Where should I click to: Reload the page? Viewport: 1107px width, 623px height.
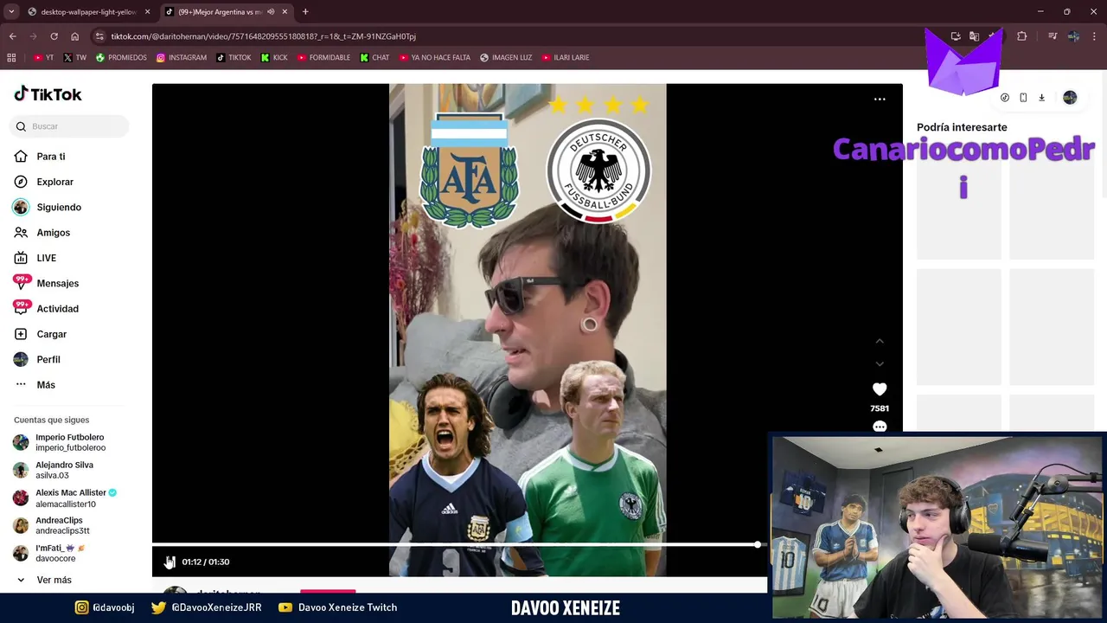coord(54,36)
